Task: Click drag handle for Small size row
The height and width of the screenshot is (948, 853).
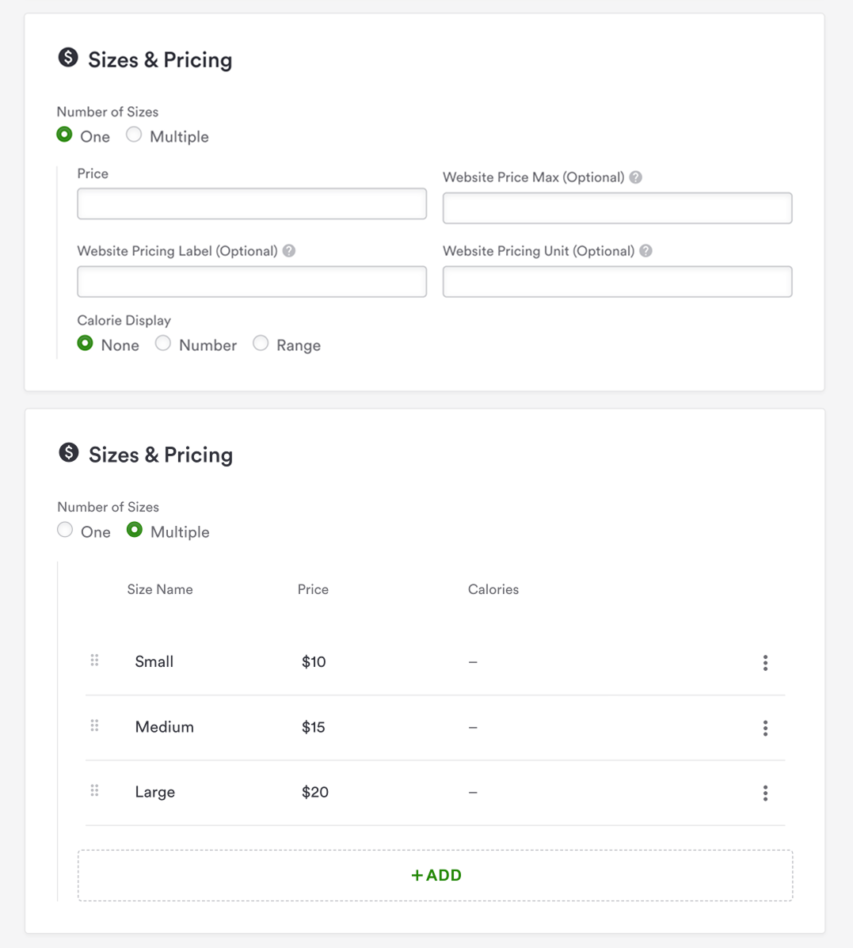Action: pyautogui.click(x=94, y=661)
